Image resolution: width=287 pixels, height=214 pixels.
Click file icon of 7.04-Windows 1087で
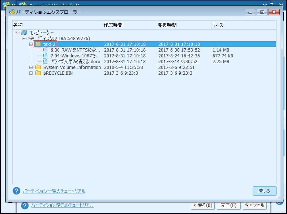point(45,56)
